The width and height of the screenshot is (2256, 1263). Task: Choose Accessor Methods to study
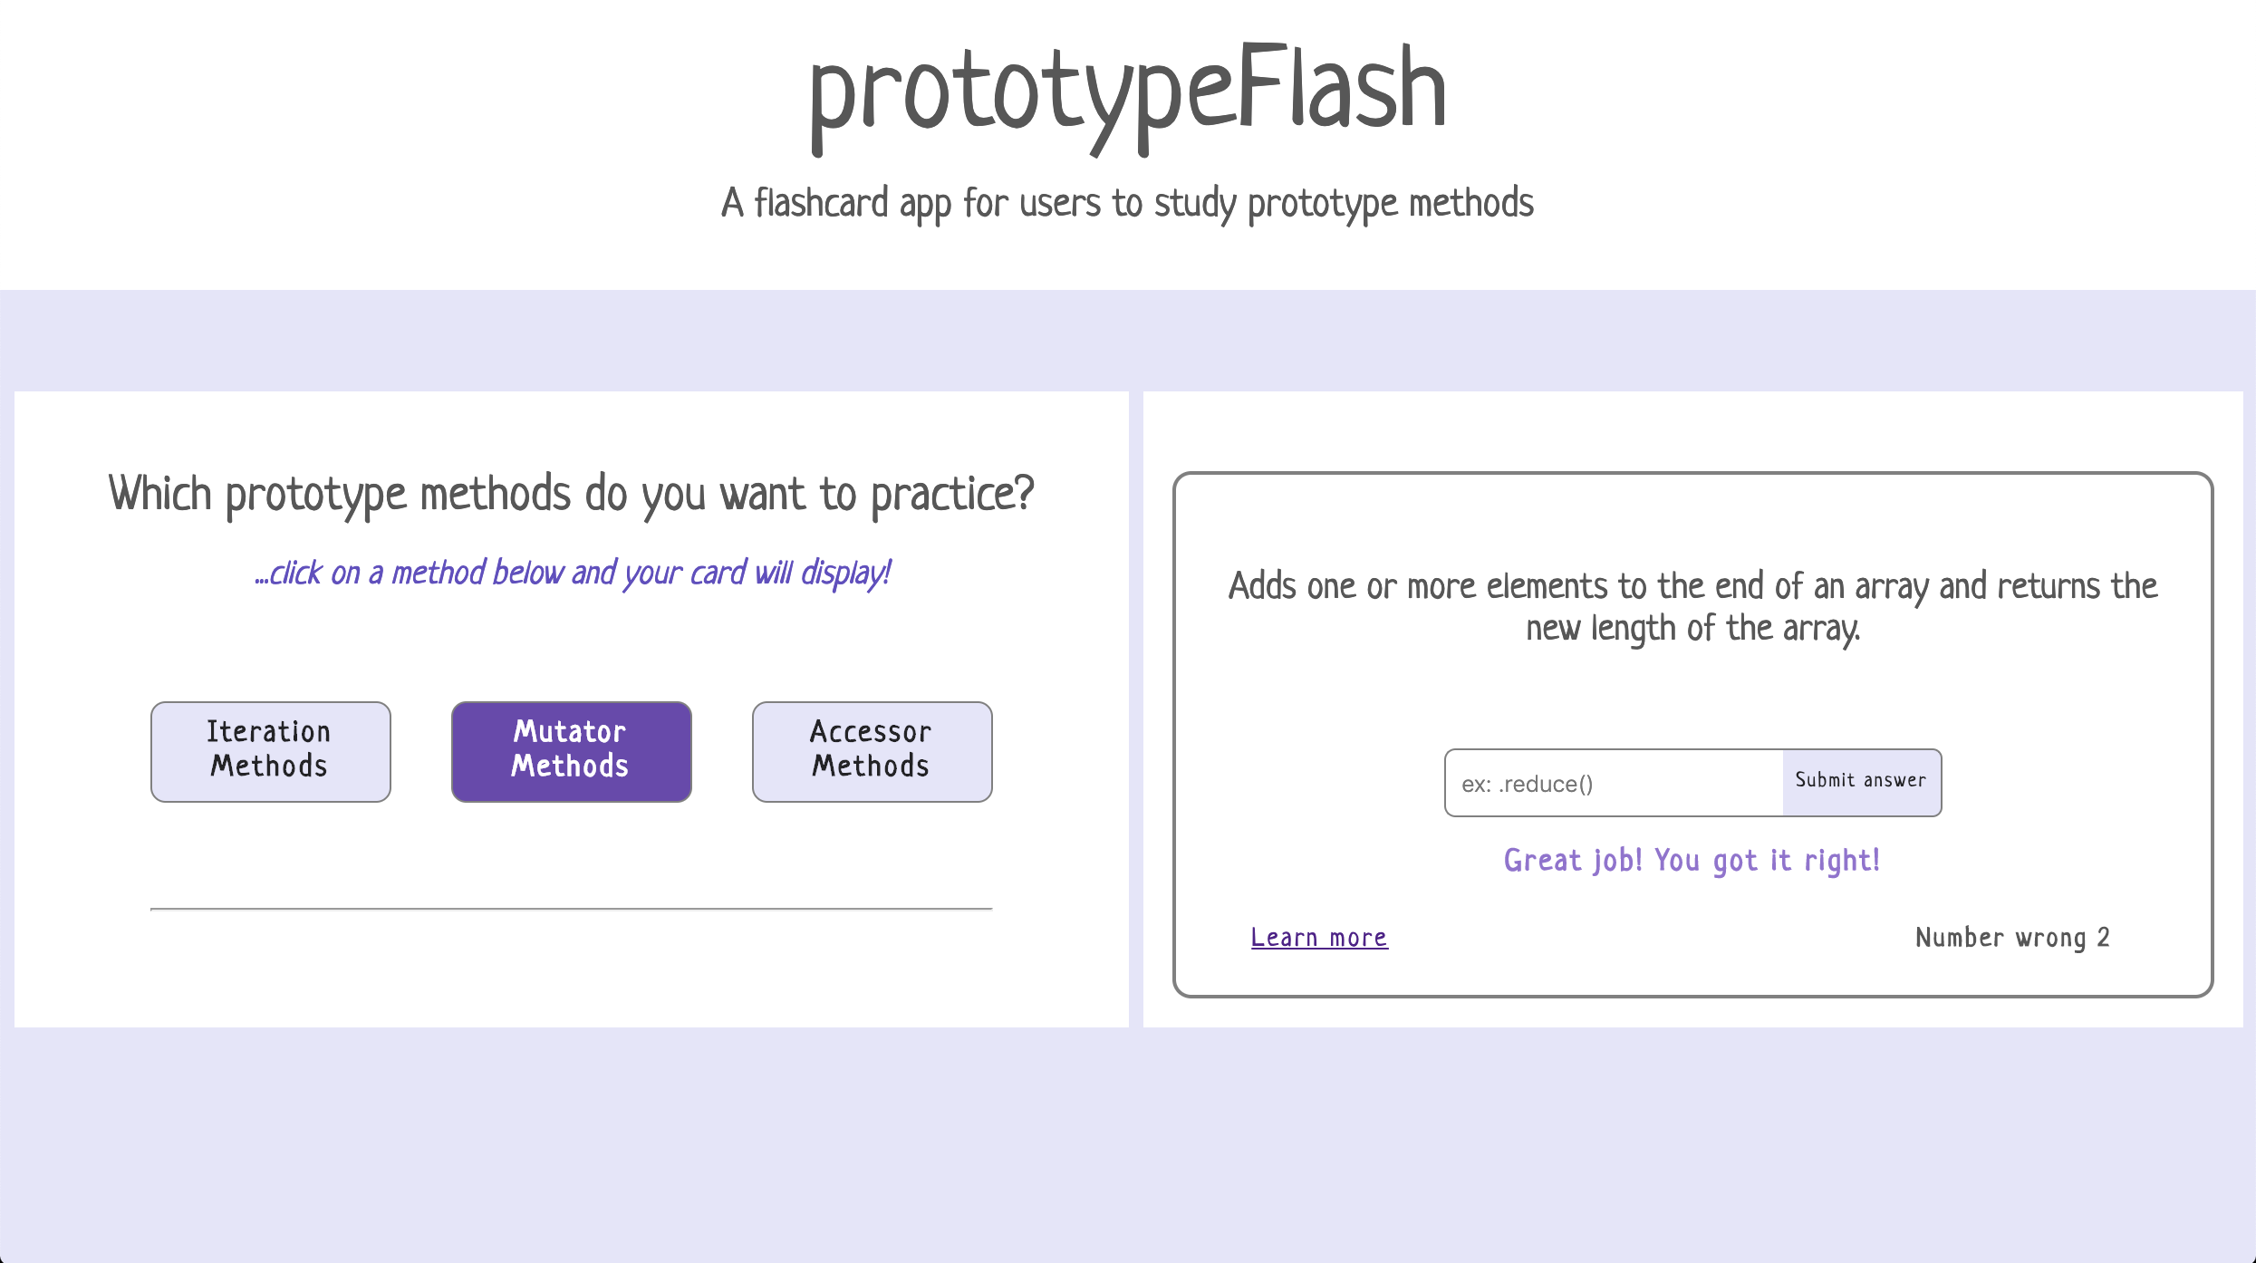[x=870, y=750]
